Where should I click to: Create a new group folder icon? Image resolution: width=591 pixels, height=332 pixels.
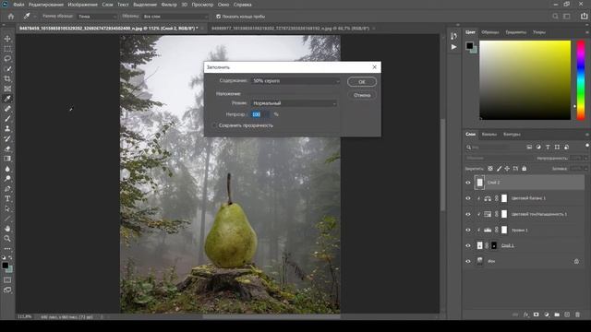click(x=557, y=314)
